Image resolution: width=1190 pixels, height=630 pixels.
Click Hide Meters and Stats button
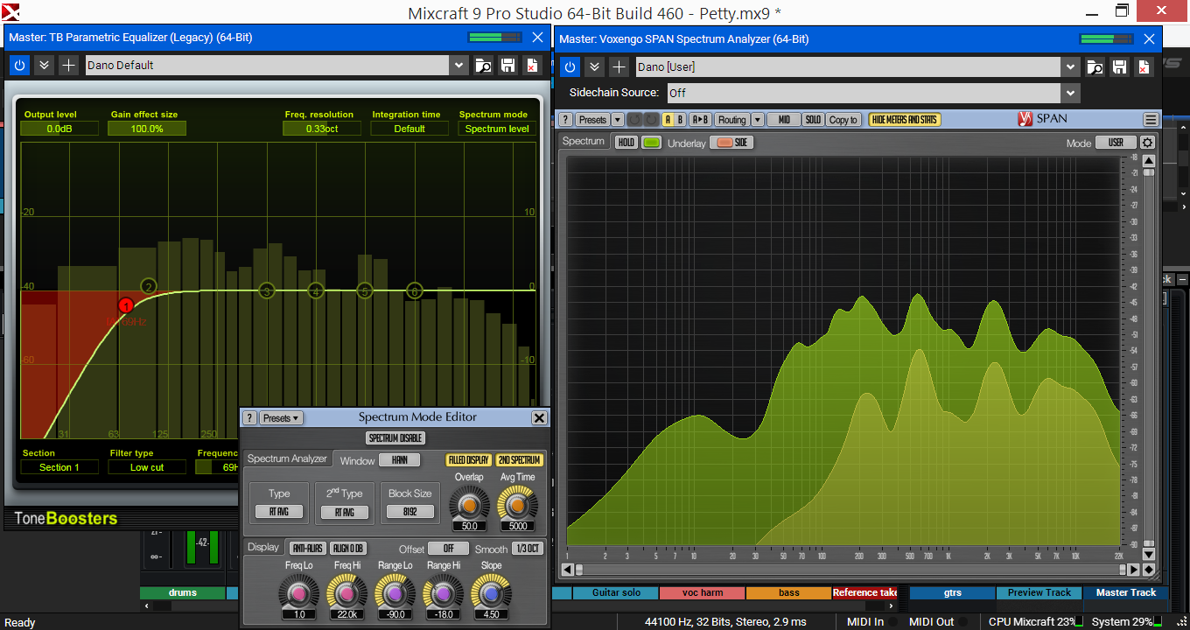905,120
